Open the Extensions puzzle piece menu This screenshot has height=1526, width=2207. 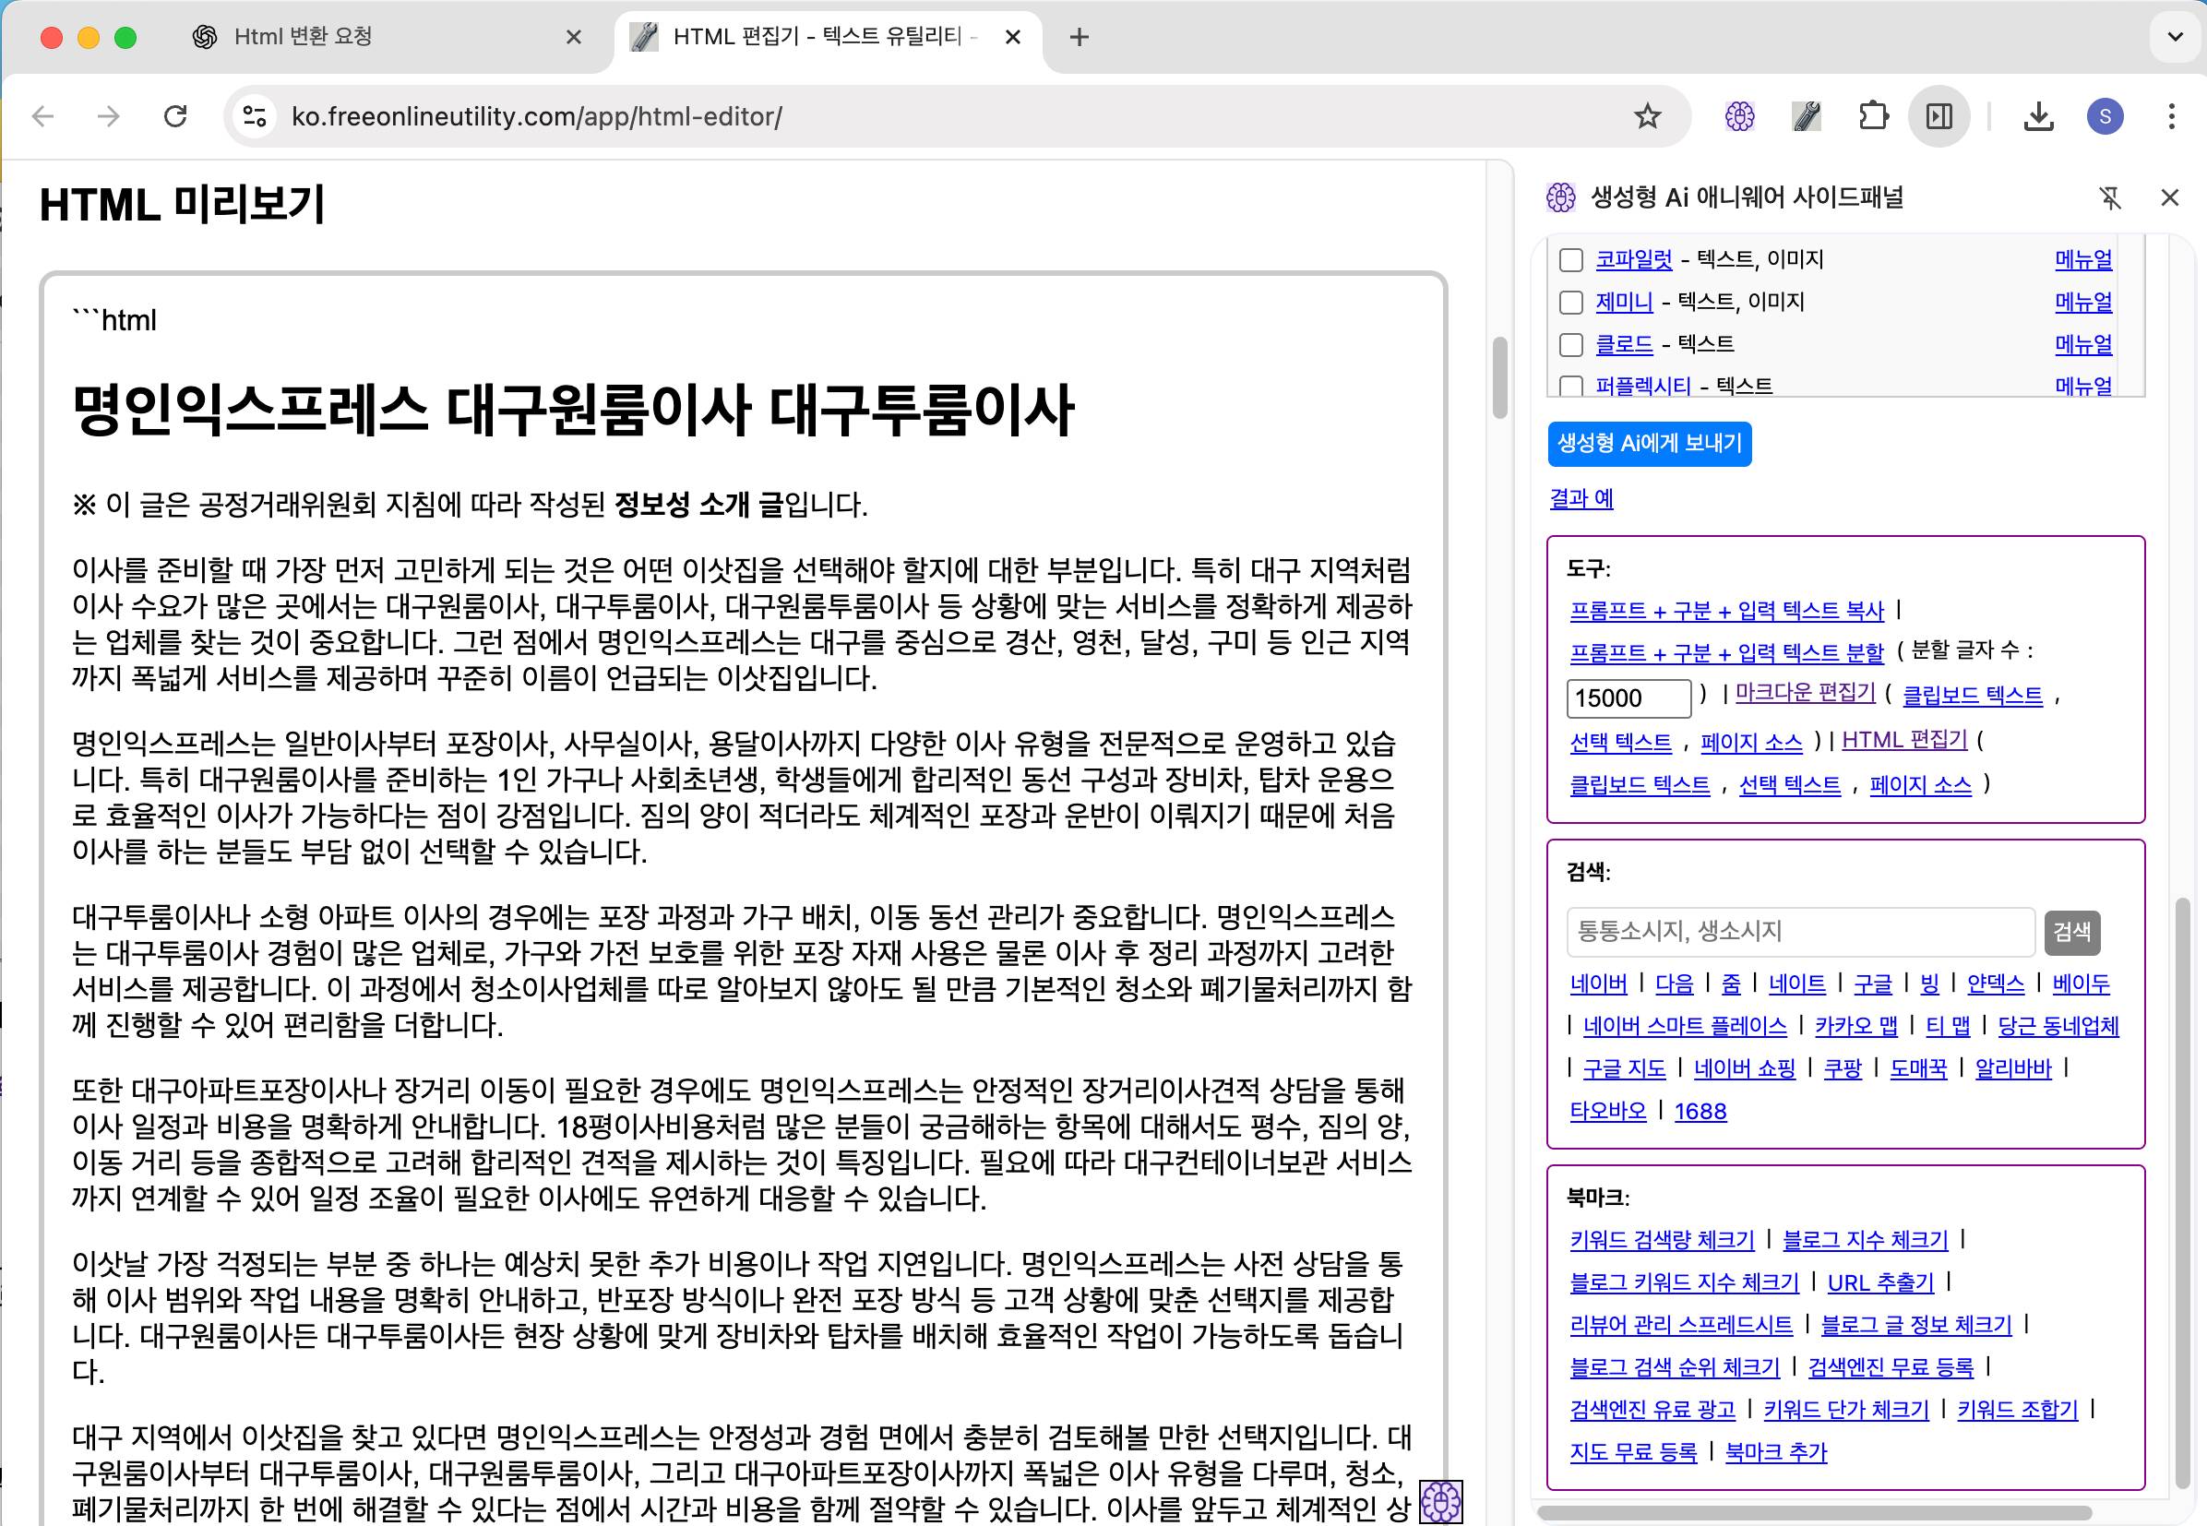pos(1872,116)
